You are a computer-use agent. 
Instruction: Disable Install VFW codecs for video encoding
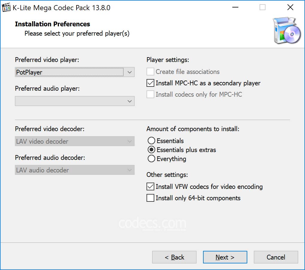[x=150, y=187]
